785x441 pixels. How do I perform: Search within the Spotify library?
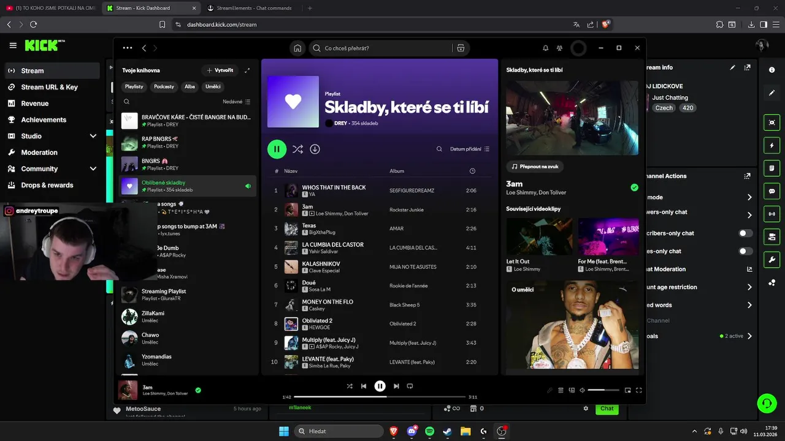point(127,102)
